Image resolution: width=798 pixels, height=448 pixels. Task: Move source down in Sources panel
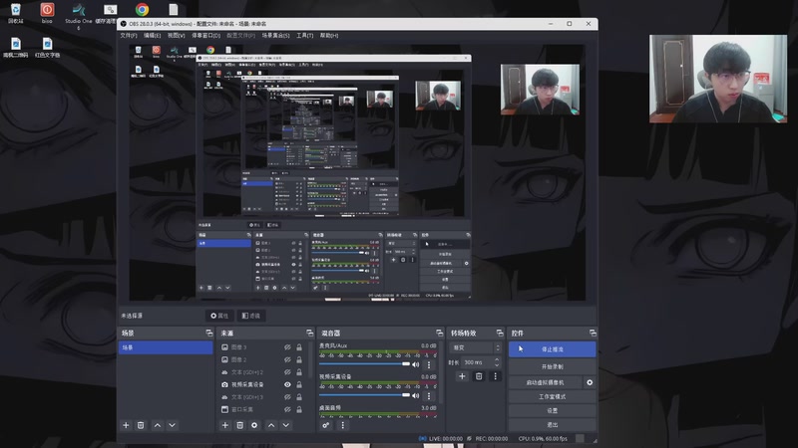[x=286, y=425]
